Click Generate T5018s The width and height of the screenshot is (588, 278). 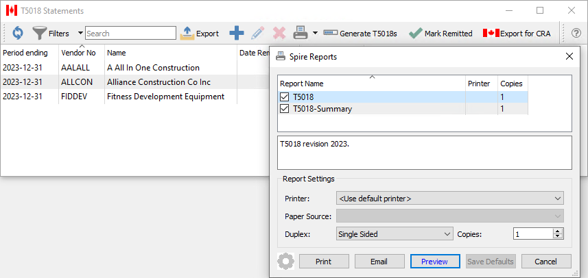360,34
